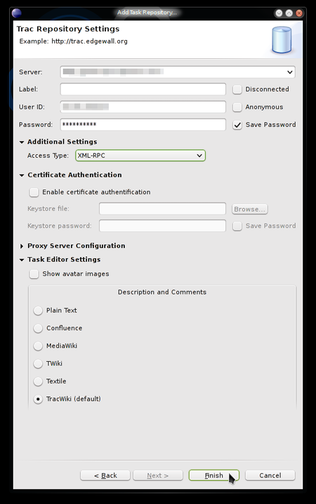Click the Eclipse icon in the title bar
This screenshot has width=316, height=504.
click(x=16, y=13)
